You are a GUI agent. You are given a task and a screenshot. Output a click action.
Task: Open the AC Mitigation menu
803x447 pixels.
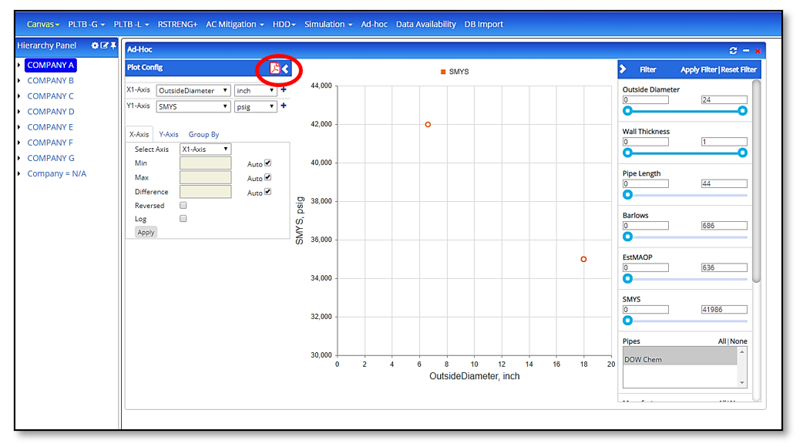(234, 24)
